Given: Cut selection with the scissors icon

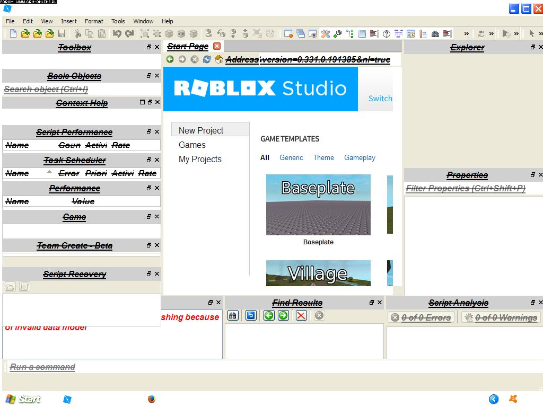Looking at the screenshot, I should coord(77,33).
